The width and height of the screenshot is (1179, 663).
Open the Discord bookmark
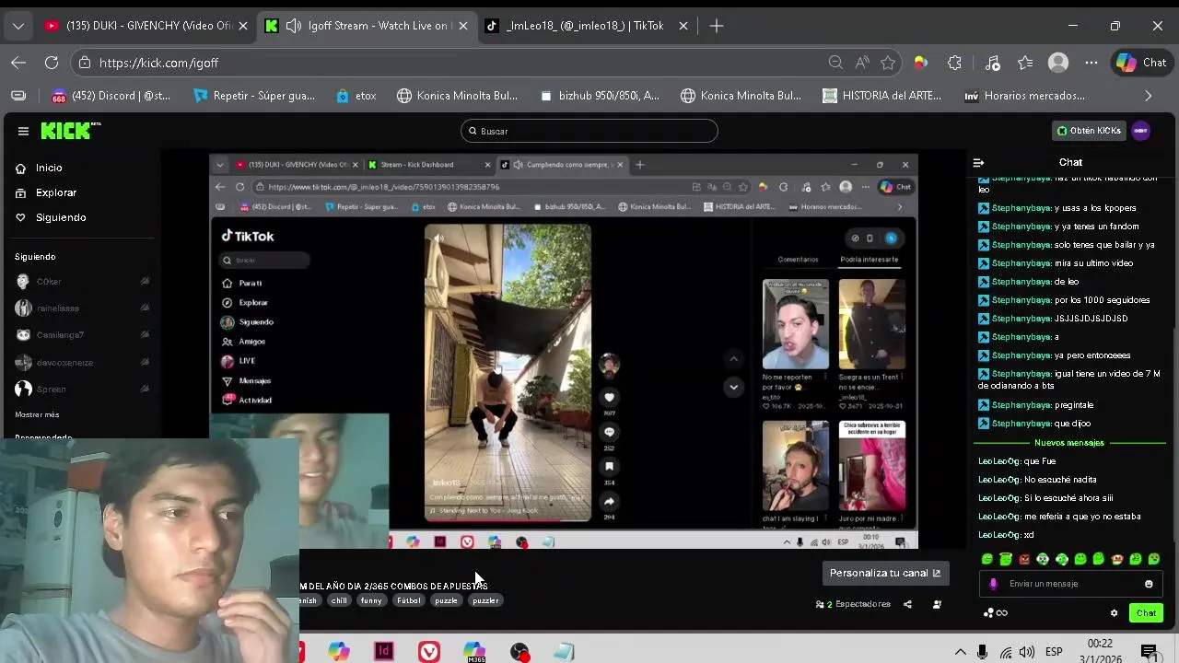point(111,96)
